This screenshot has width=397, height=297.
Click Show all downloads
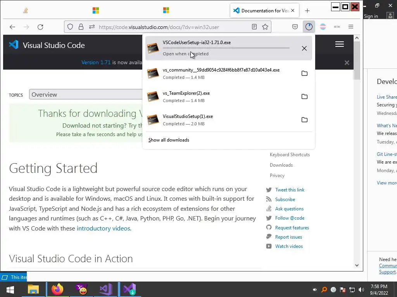tap(169, 140)
